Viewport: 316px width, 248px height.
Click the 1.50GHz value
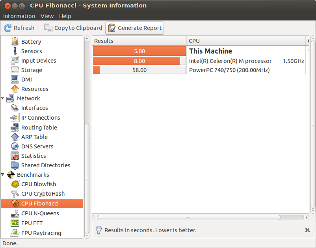[x=293, y=61]
